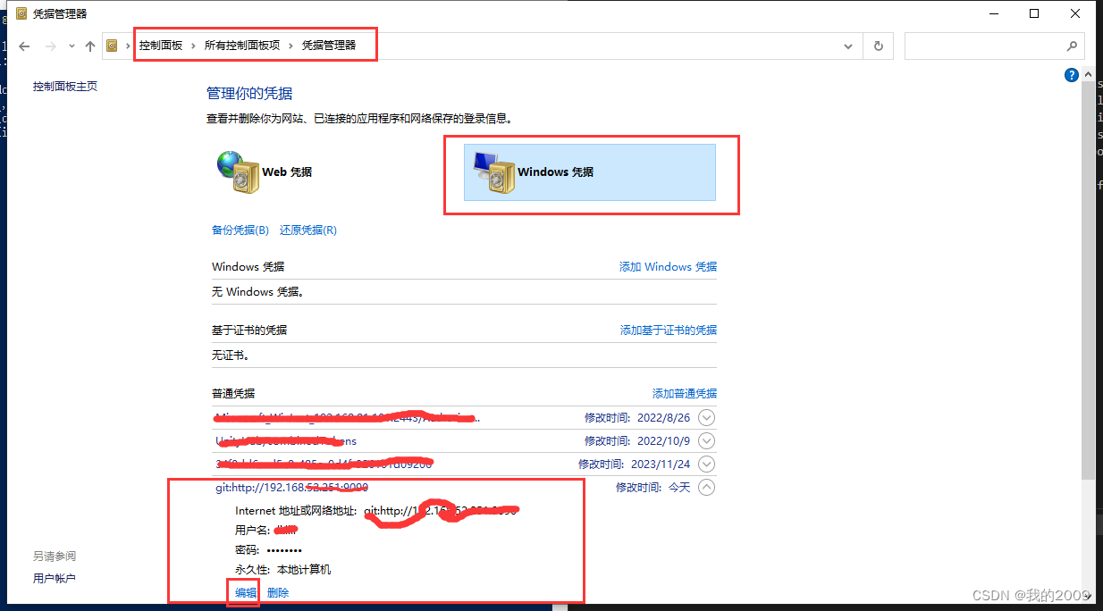Click 管理你的凭据 heading text

pyautogui.click(x=249, y=94)
